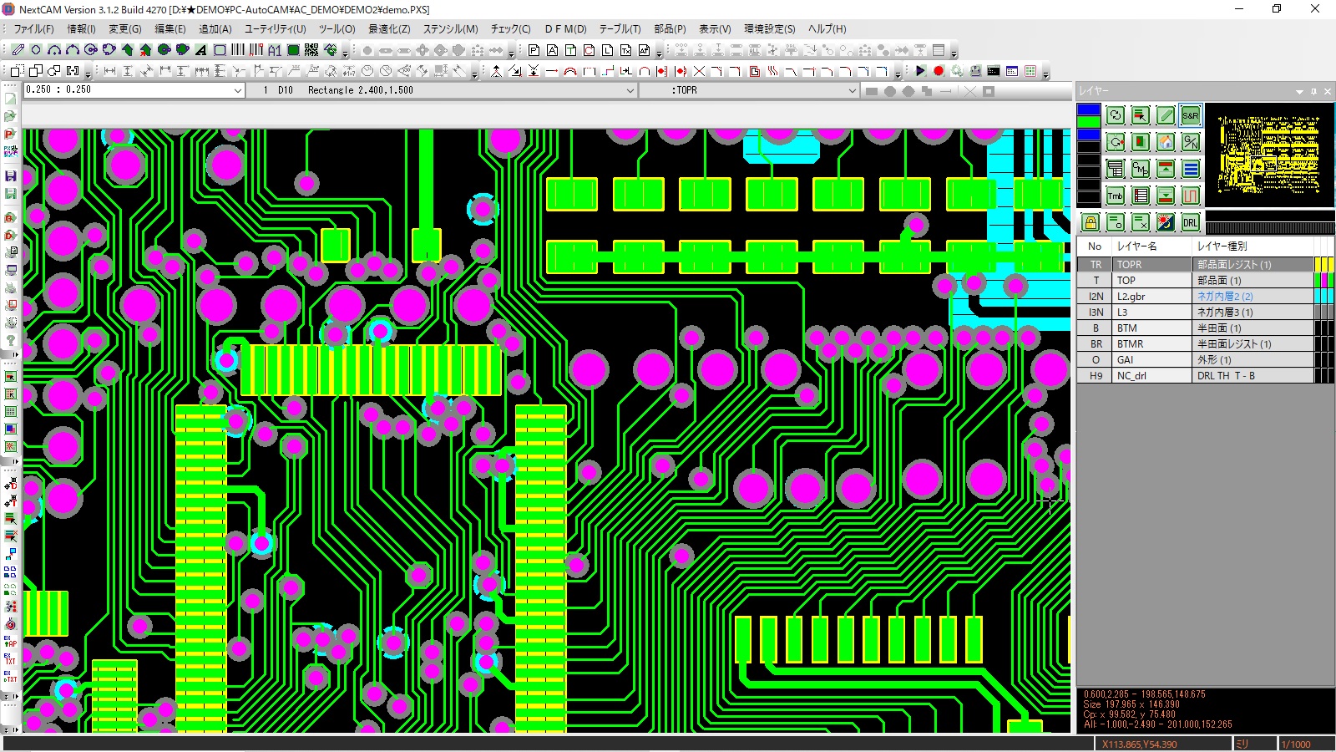
Task: Click the board overview thumbnail
Action: [1268, 155]
